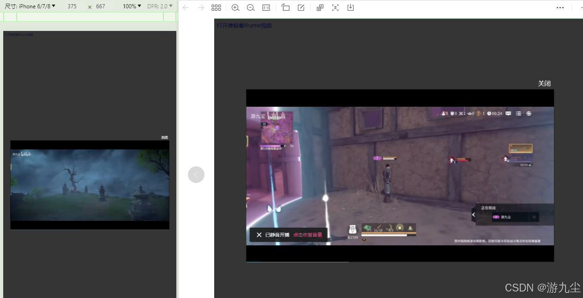The height and width of the screenshot is (298, 583).
Task: Click the large video progress bar
Action: [400, 262]
